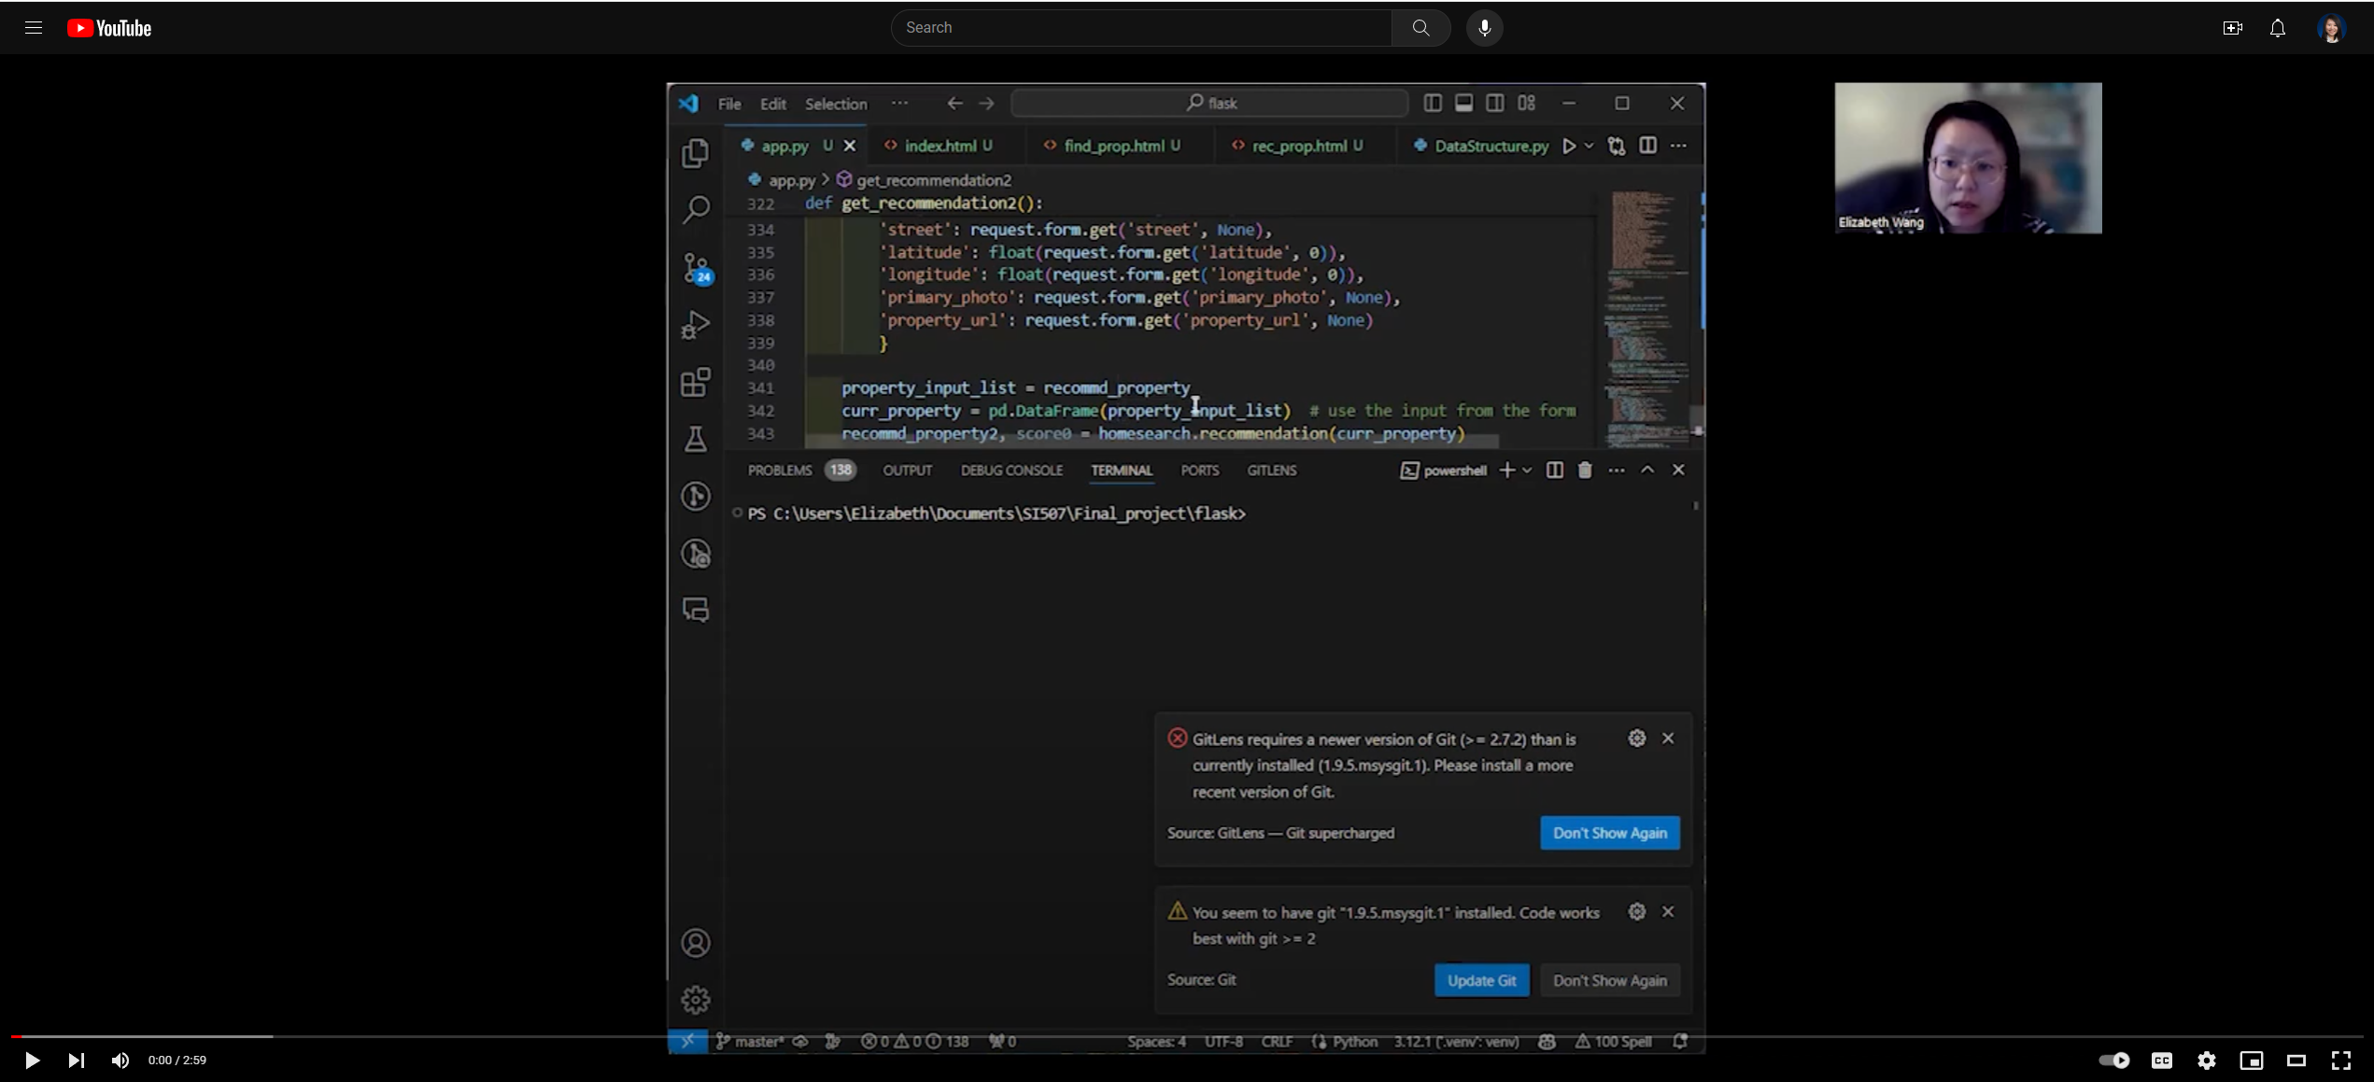Expand the terminal panel with the chevron

[x=1647, y=471]
